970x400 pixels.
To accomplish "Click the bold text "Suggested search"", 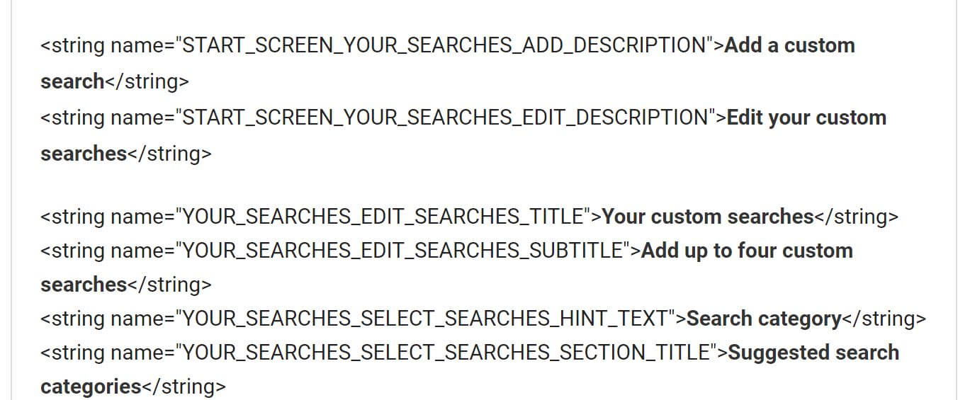I will click(813, 353).
